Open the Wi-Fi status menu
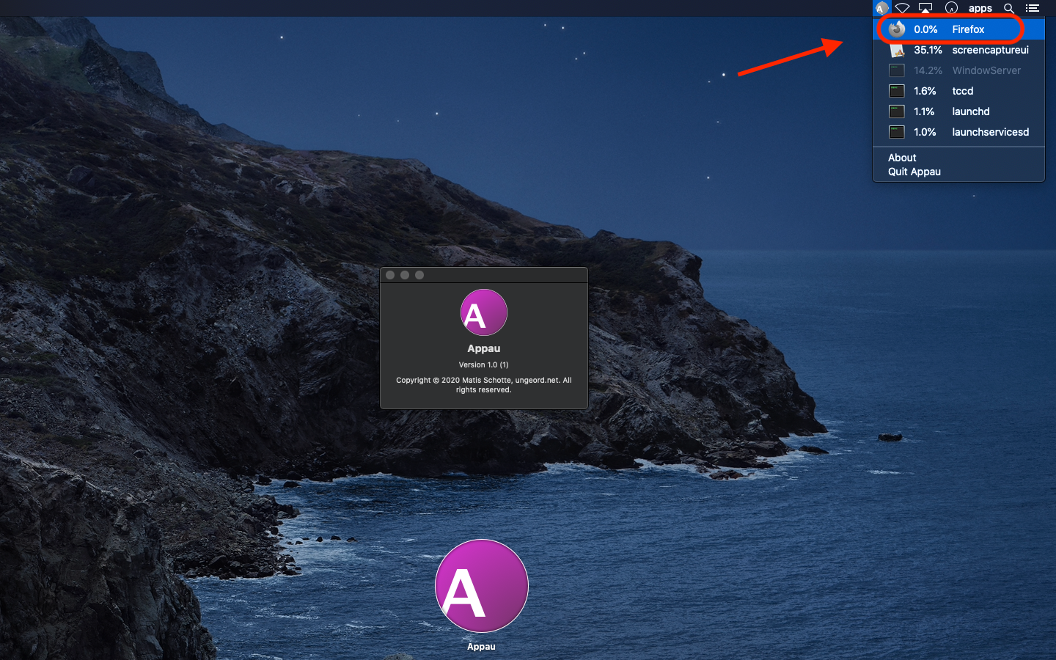 point(903,8)
